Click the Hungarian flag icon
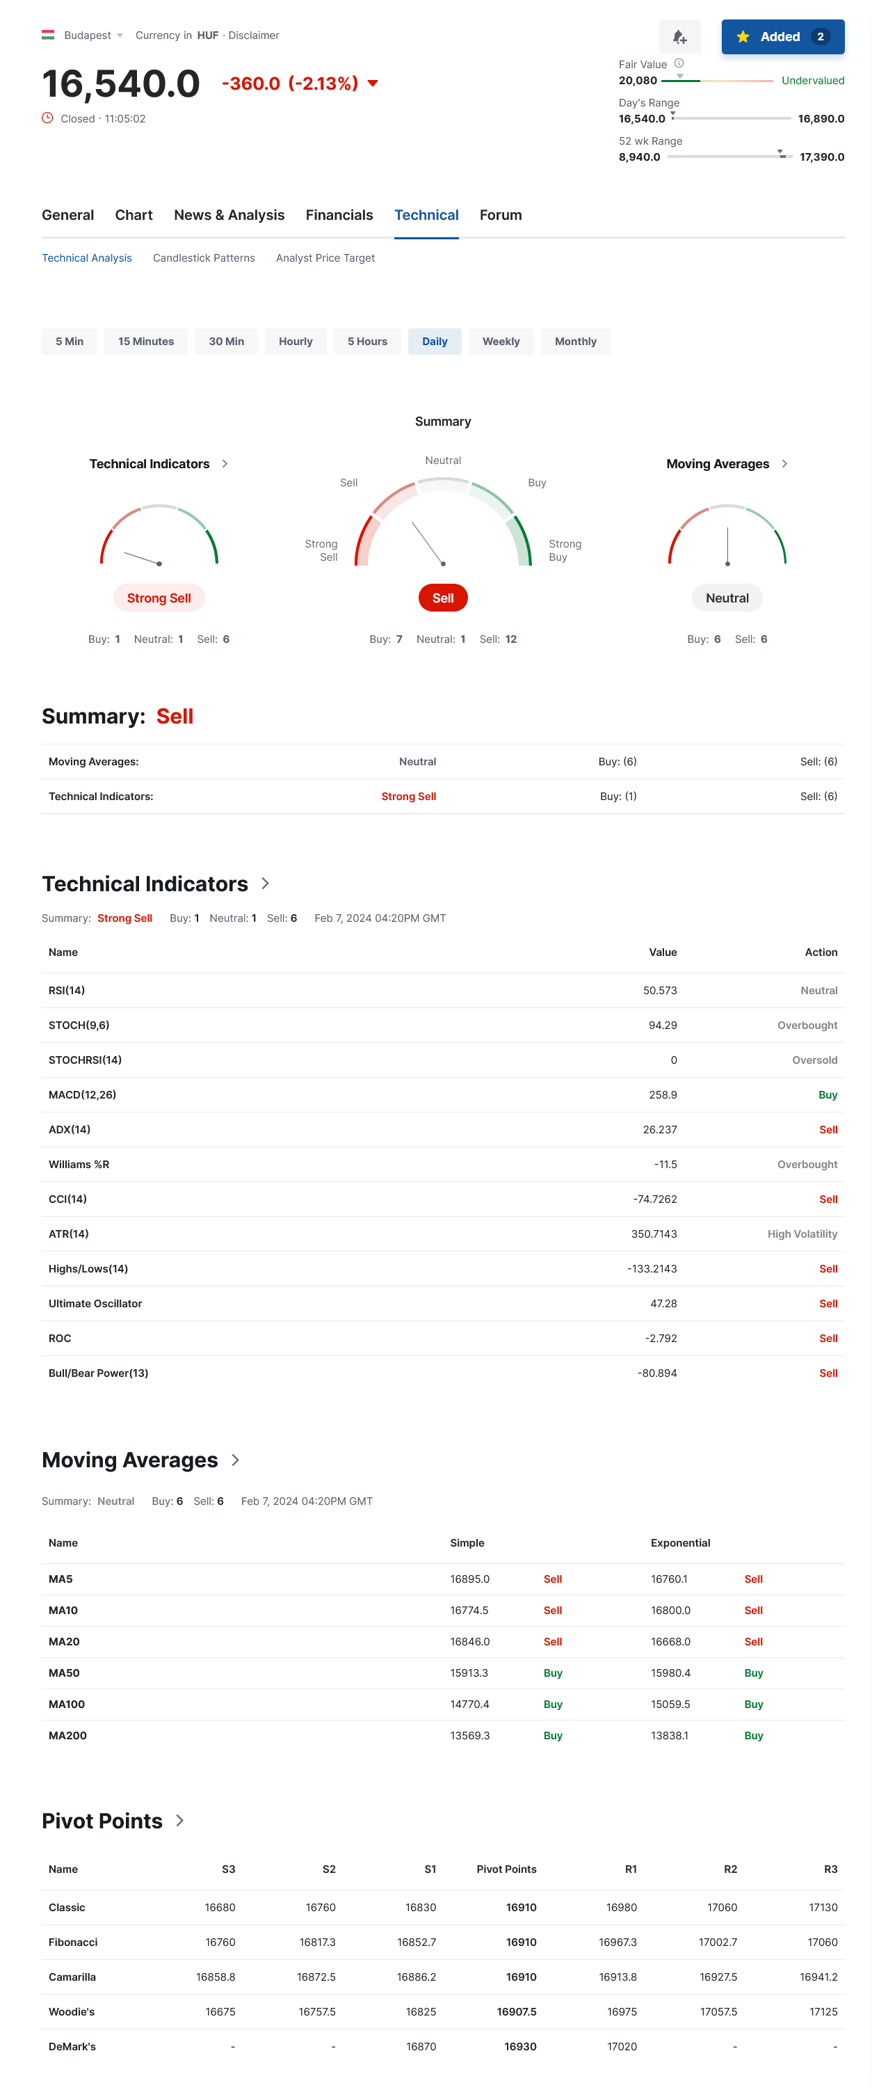The width and height of the screenshot is (872, 2099). pos(48,35)
